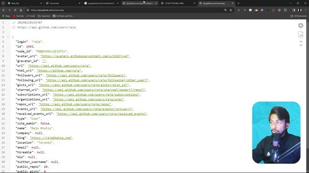Open the site information icon in address bar

(28, 10)
